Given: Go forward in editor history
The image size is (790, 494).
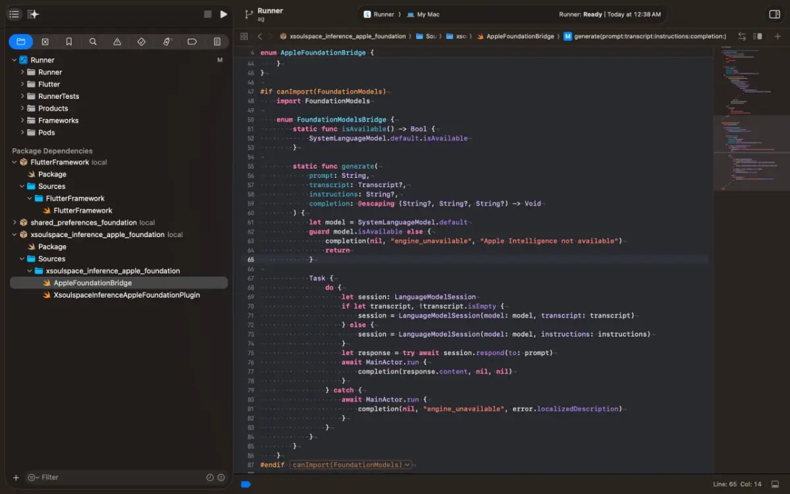Looking at the screenshot, I should [270, 36].
